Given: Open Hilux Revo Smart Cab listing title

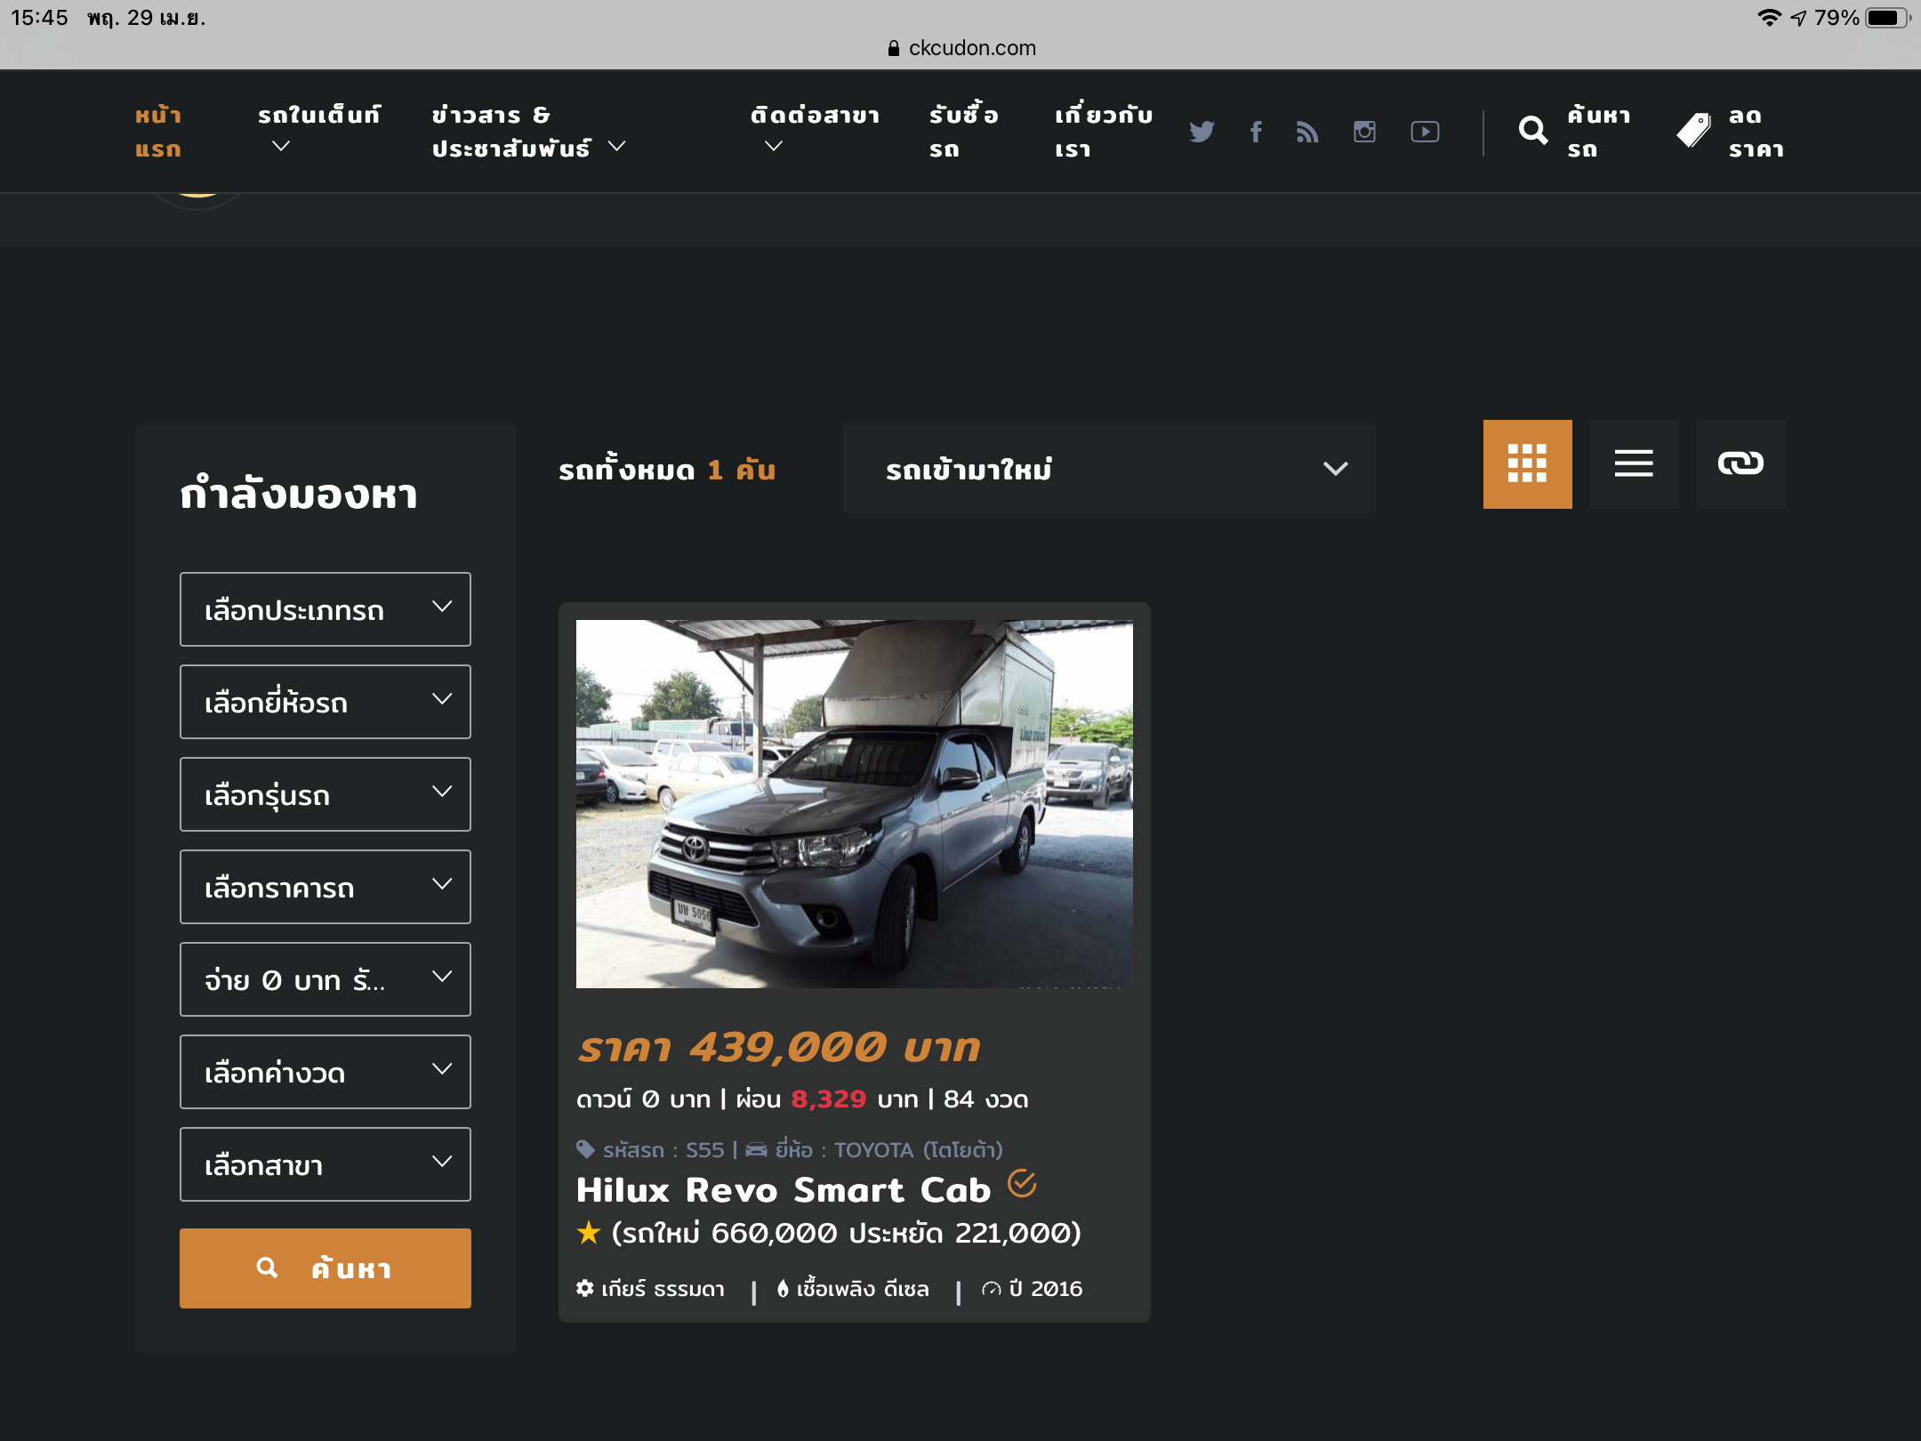Looking at the screenshot, I should [783, 1190].
